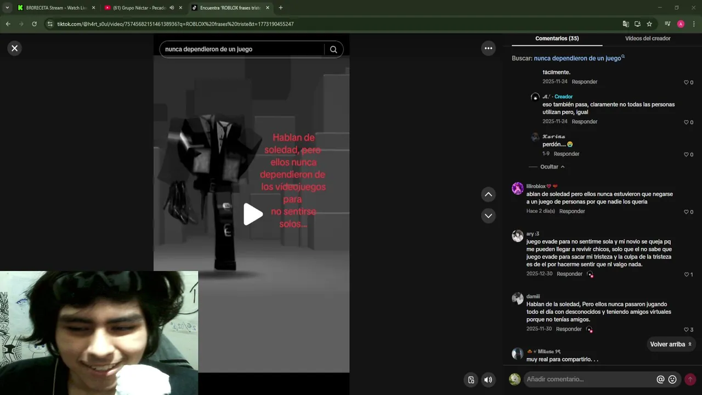Viewport: 702px width, 395px height.
Task: Go back in browser history
Action: (x=8, y=24)
